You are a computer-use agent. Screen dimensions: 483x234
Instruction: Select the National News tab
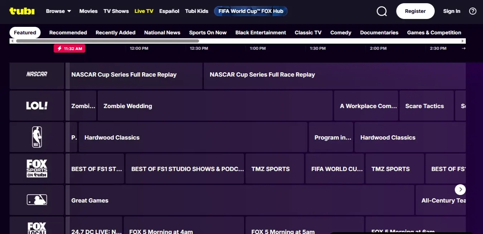[162, 33]
